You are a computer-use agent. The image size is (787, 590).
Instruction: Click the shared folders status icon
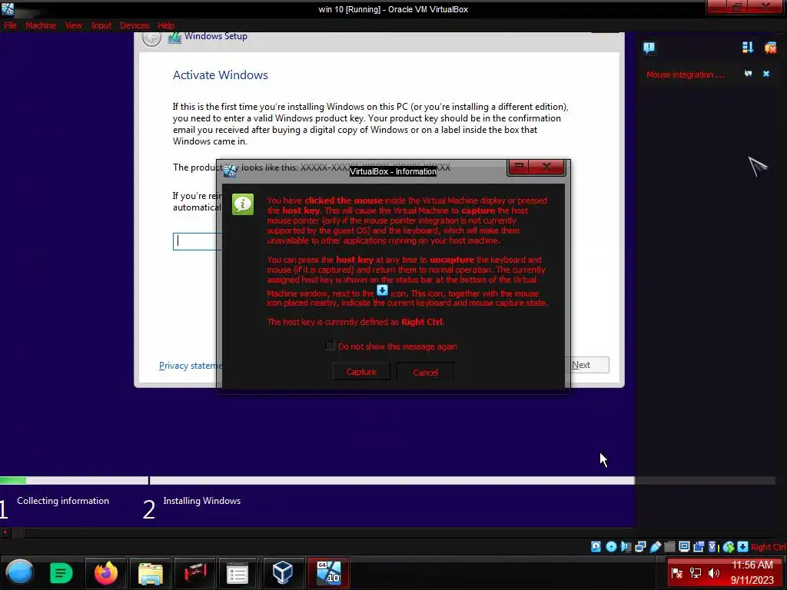pos(669,546)
